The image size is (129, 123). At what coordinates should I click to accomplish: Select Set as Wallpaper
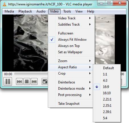pyautogui.click(x=71, y=52)
